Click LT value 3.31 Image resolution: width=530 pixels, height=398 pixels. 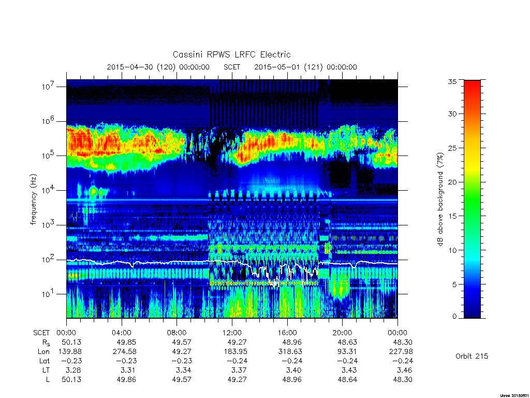point(128,370)
